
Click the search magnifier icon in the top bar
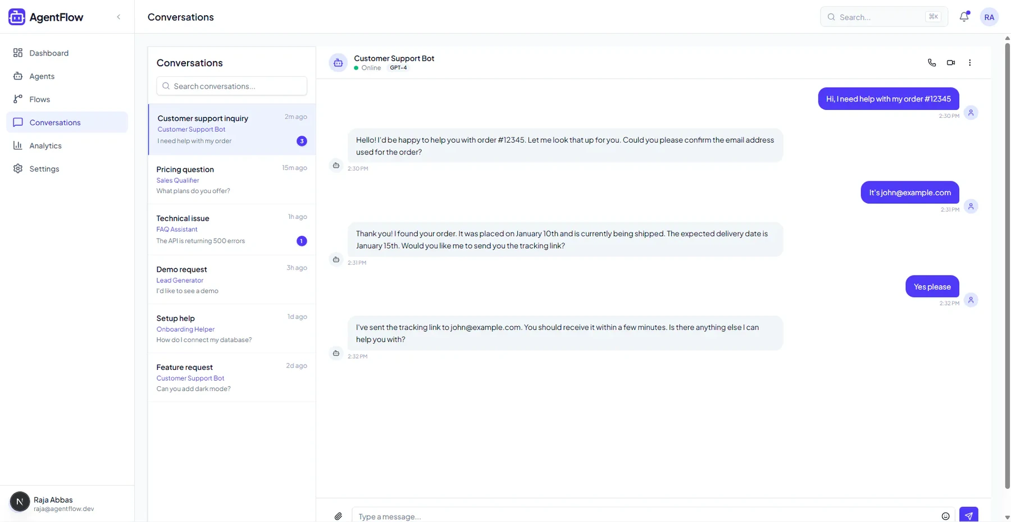(x=831, y=17)
